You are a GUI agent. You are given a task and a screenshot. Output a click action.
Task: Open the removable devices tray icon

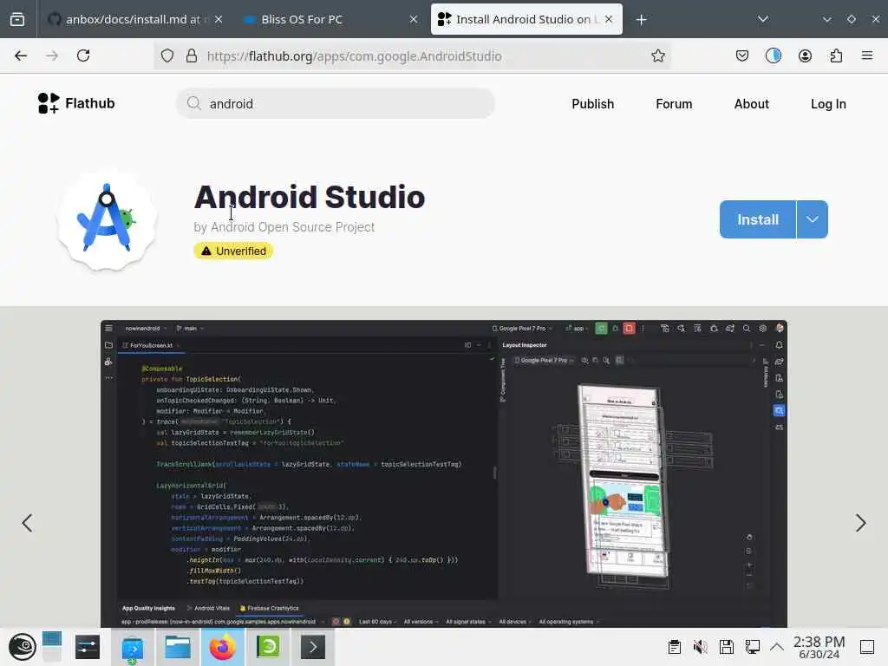pos(727,647)
